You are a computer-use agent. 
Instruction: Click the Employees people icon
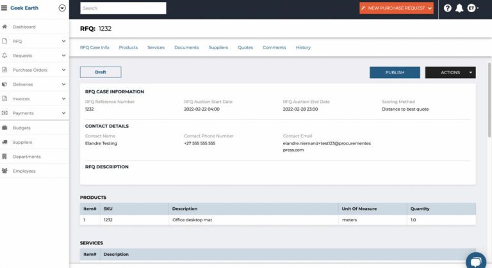click(x=4, y=171)
